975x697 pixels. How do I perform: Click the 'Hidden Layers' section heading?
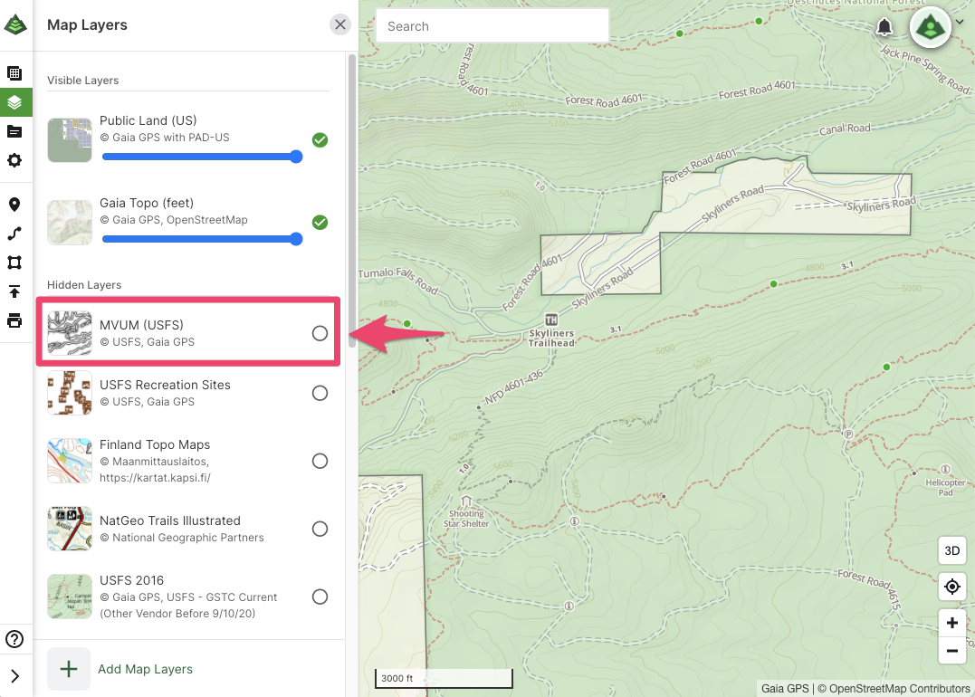84,285
